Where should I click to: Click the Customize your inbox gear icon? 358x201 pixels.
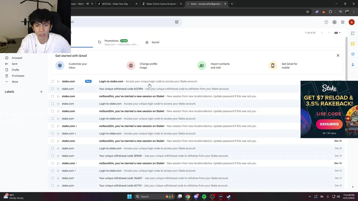point(60,66)
